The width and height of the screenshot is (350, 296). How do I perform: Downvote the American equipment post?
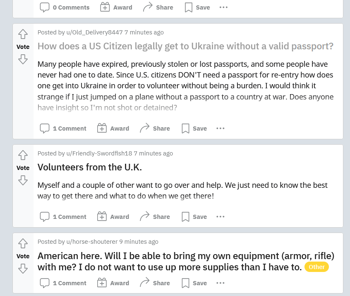coord(23,269)
